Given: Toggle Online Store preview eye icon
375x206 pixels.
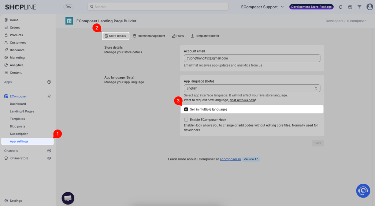Looking at the screenshot, I should 49,158.
